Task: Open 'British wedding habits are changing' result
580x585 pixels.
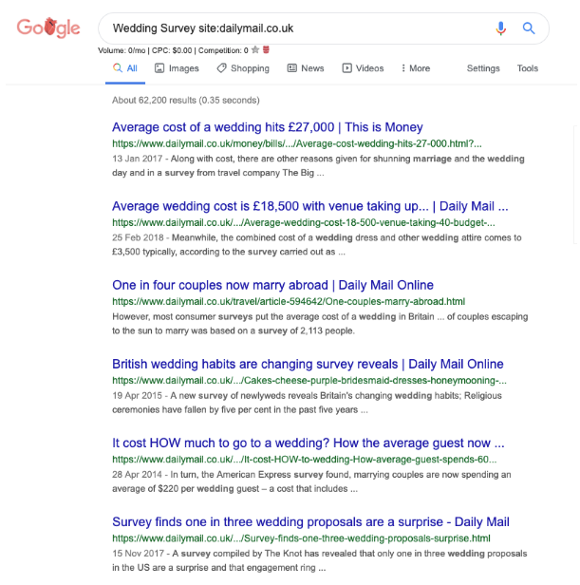Action: pos(308,364)
